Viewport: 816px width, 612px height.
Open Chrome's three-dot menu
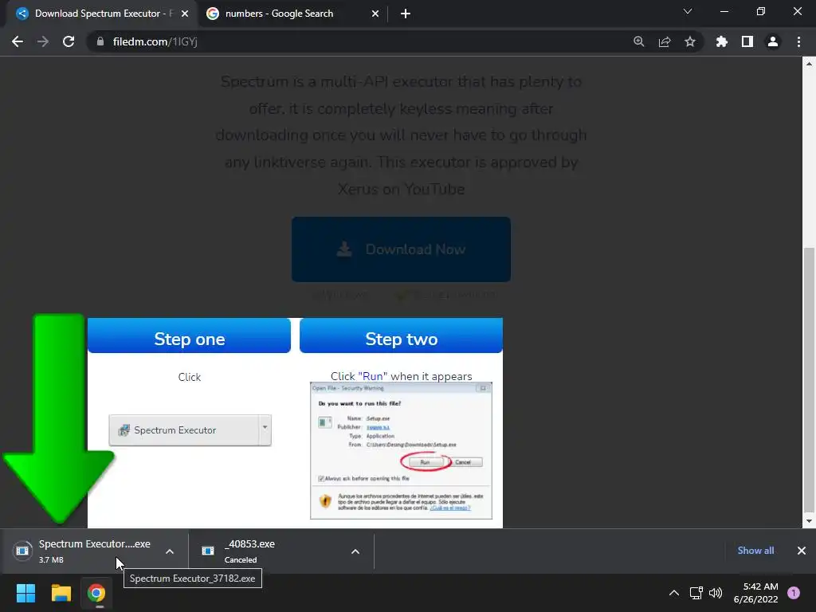(x=798, y=41)
